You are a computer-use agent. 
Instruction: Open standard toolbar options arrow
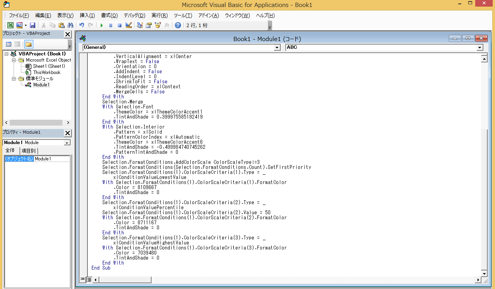click(x=270, y=26)
